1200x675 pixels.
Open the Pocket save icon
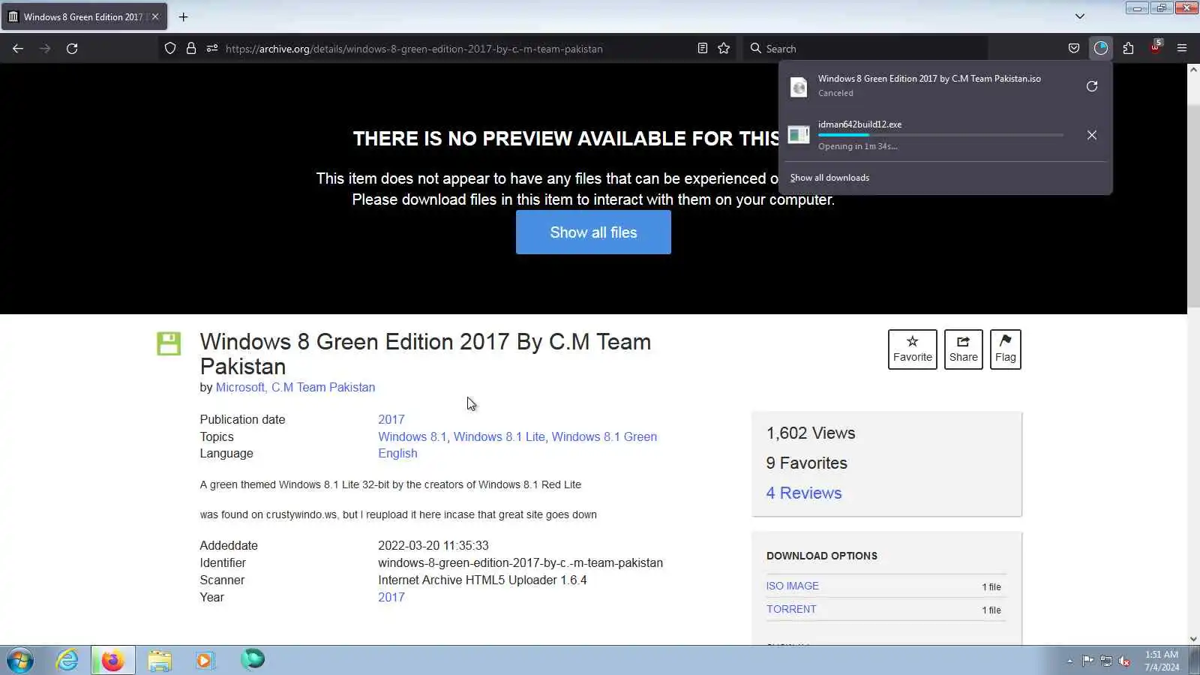[1074, 49]
